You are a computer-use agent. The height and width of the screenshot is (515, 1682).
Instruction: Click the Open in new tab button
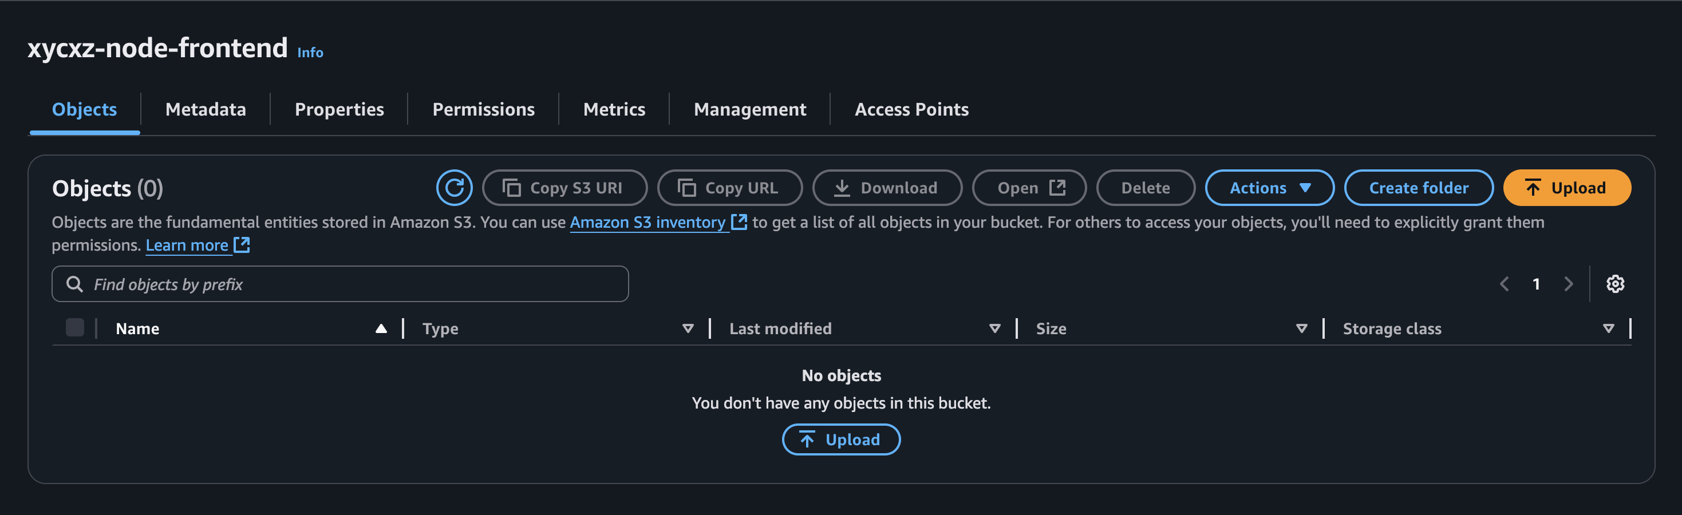[x=1029, y=188]
